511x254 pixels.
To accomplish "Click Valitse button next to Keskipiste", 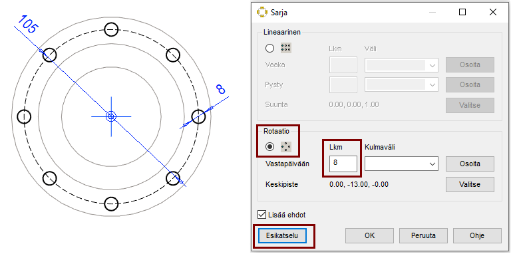I will point(470,184).
